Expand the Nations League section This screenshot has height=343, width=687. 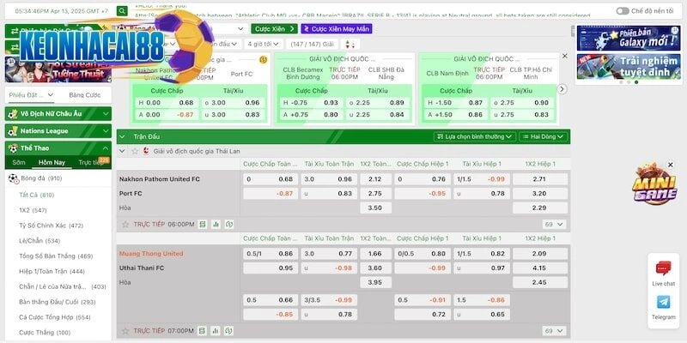[x=57, y=131]
